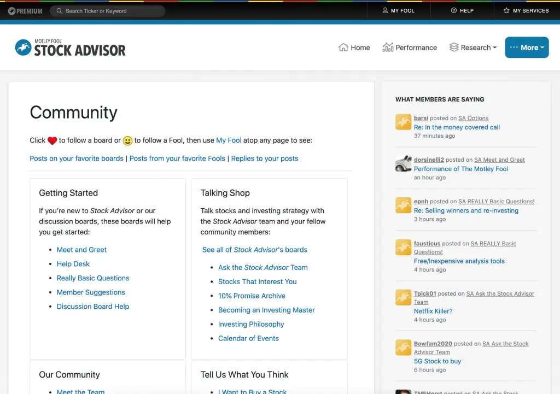560x394 pixels.
Task: Open My Fool in top bar
Action: [x=399, y=11]
